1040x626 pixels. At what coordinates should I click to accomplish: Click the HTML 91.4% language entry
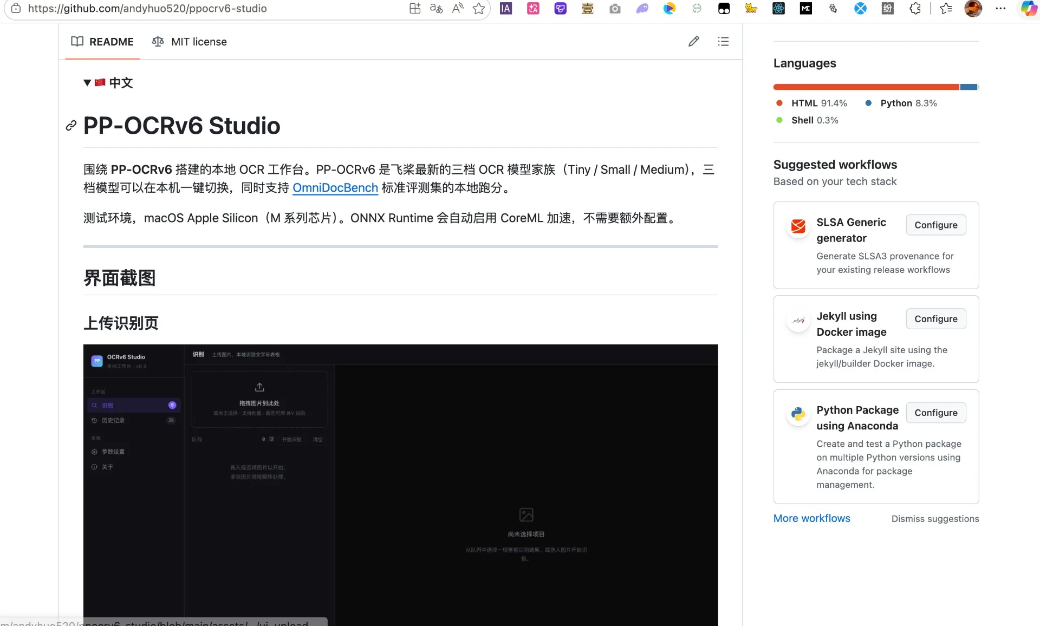click(x=811, y=103)
